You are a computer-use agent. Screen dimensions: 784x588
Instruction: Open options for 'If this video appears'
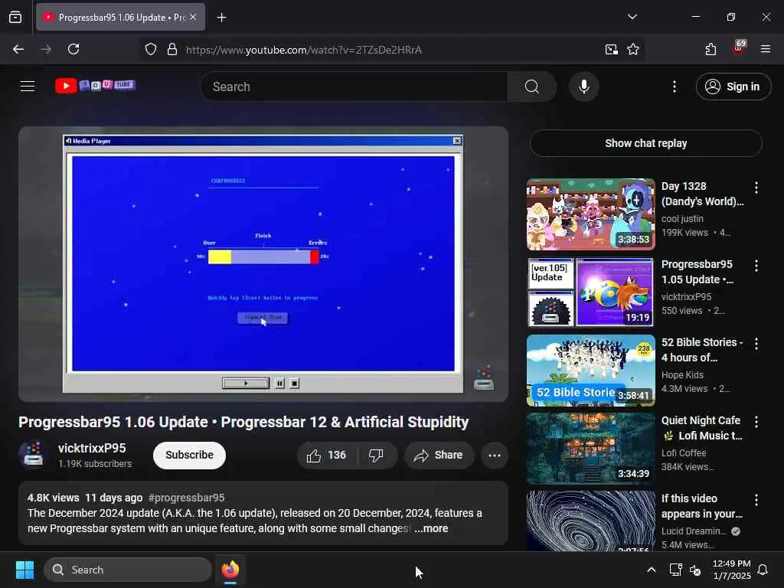click(x=756, y=499)
